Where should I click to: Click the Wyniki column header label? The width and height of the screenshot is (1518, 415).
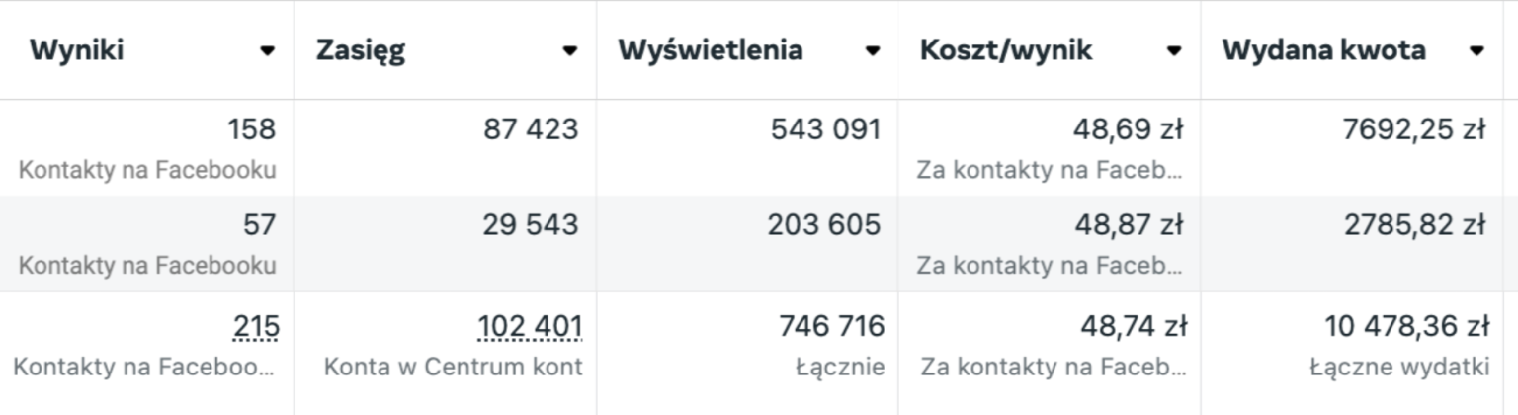[x=77, y=50]
